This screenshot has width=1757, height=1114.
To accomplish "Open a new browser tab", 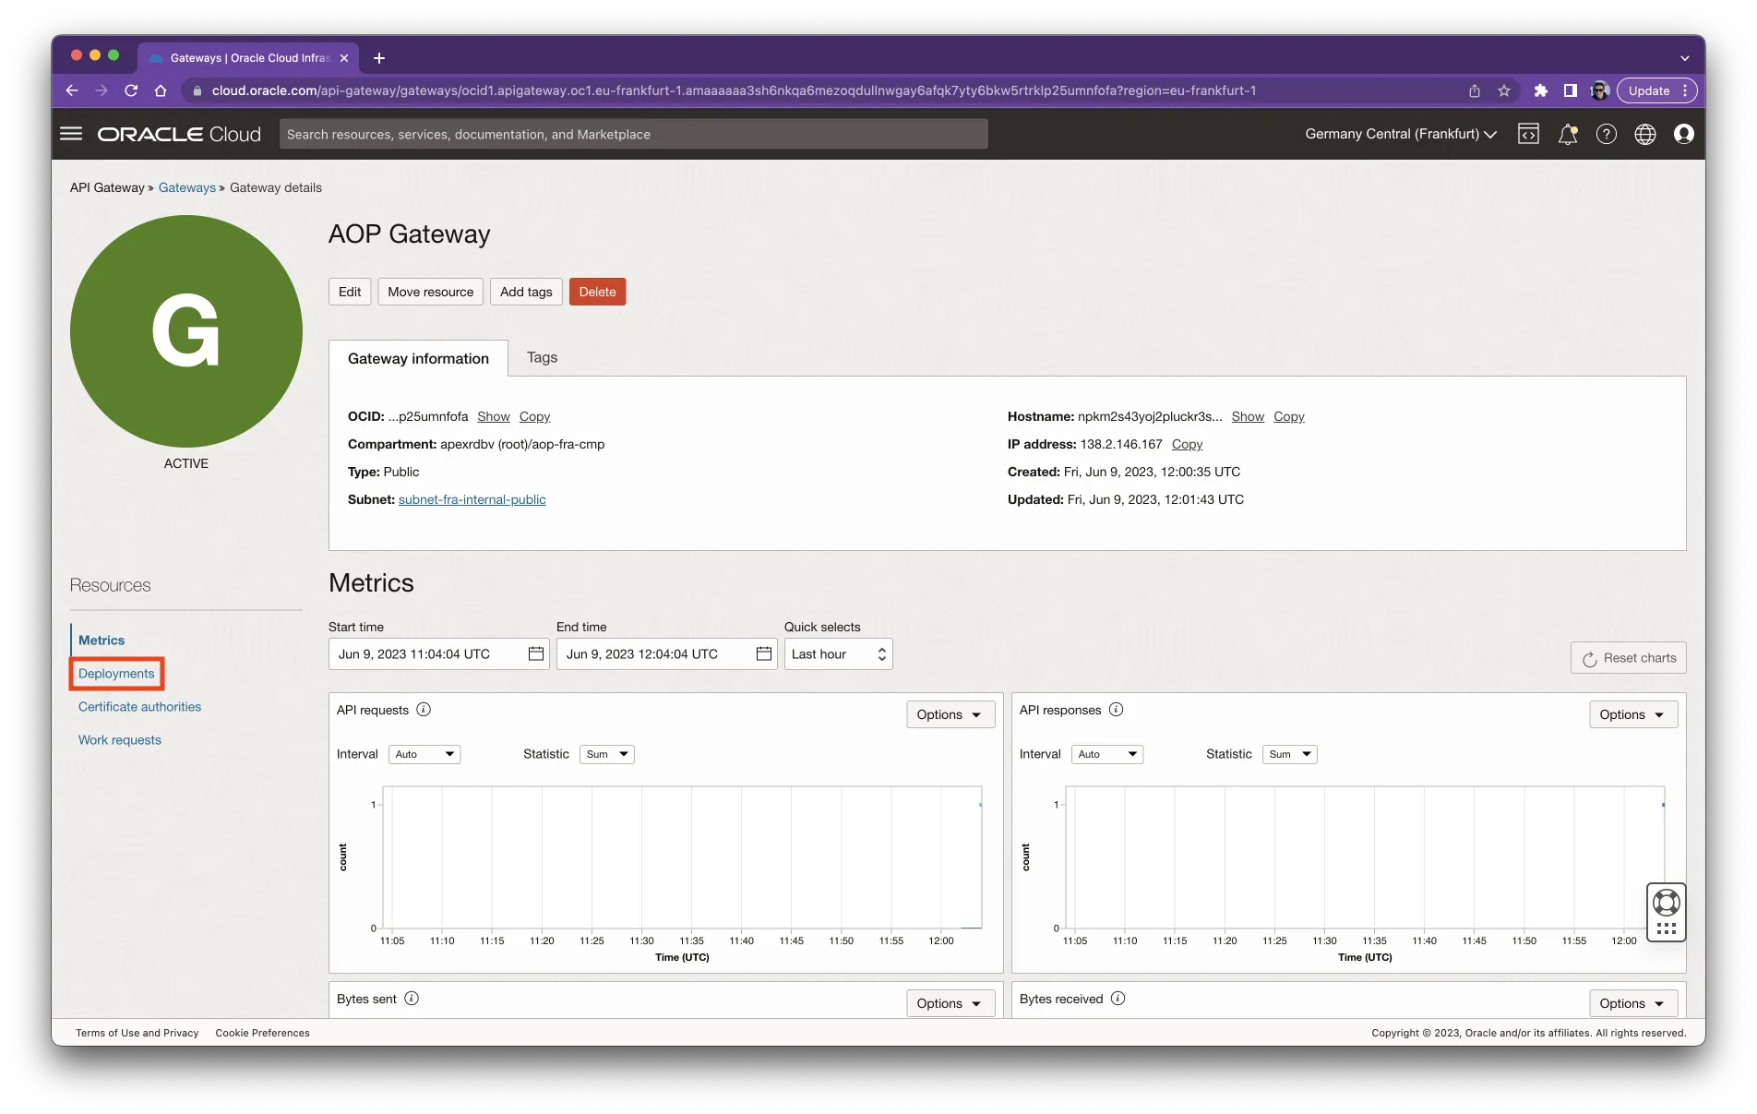I will point(379,58).
